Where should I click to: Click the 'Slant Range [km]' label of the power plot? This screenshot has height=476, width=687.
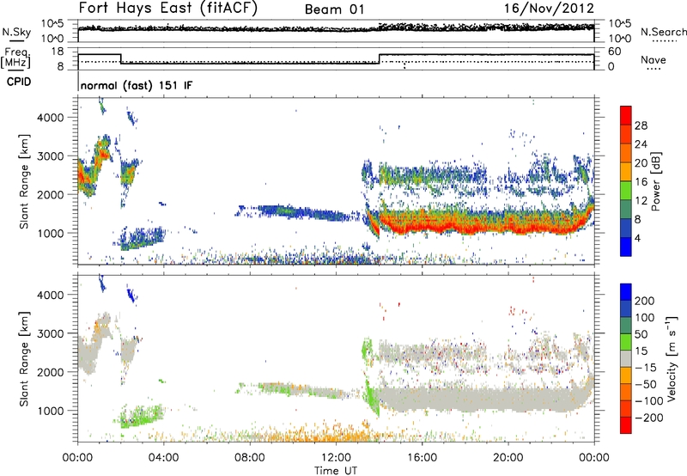point(24,181)
